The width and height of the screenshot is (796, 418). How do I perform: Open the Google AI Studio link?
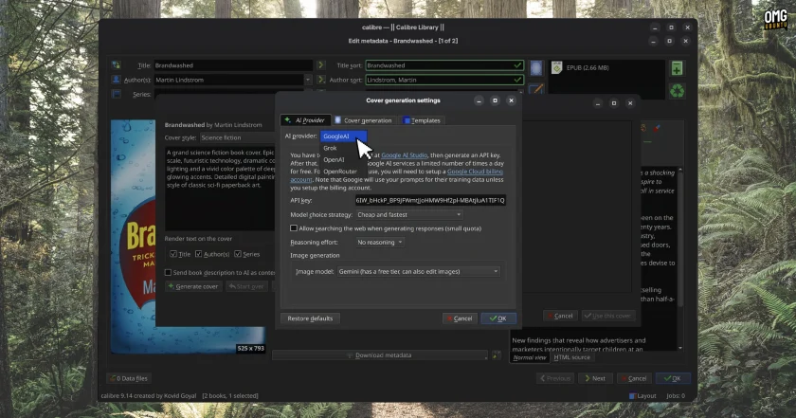click(x=404, y=155)
